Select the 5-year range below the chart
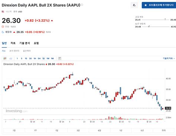176x136 pixels. 142,130
